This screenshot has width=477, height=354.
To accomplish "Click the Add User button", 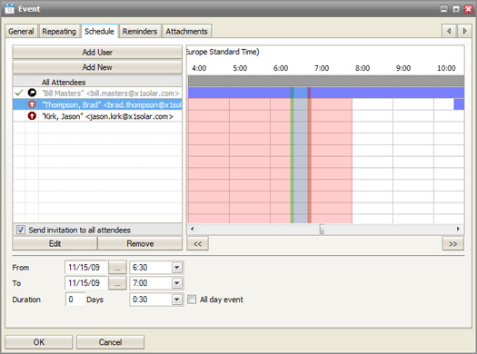I will tap(97, 53).
